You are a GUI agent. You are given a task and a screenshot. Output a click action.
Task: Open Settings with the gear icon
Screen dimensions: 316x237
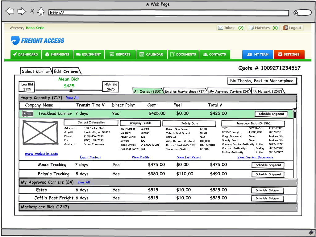pyautogui.click(x=280, y=54)
